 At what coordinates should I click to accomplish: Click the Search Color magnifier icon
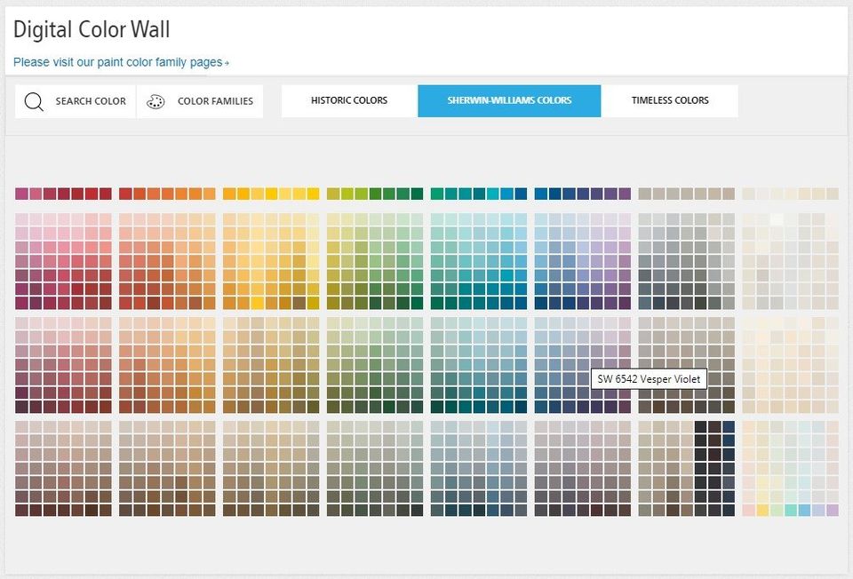pyautogui.click(x=34, y=101)
